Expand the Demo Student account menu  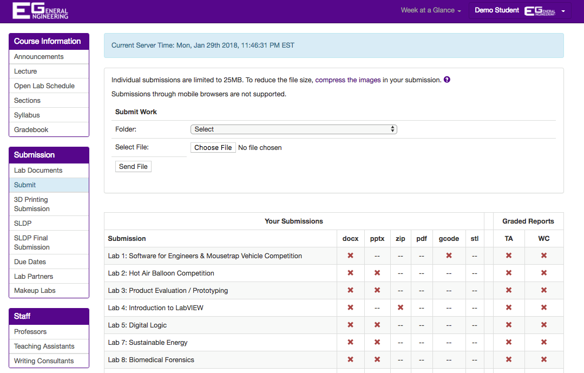pyautogui.click(x=520, y=10)
